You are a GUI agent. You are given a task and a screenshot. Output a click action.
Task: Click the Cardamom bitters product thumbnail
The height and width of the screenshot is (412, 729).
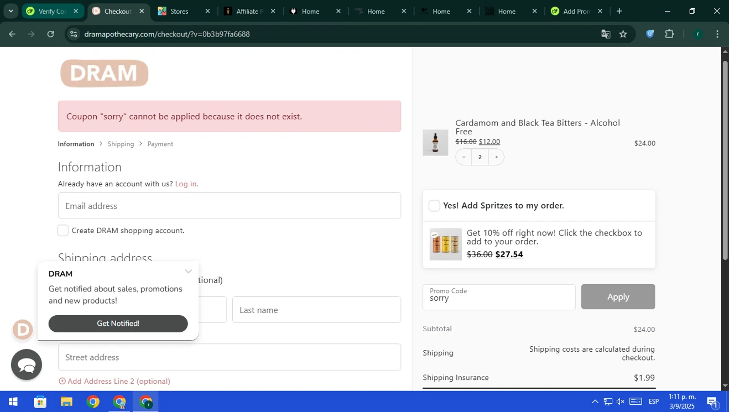pos(435,143)
